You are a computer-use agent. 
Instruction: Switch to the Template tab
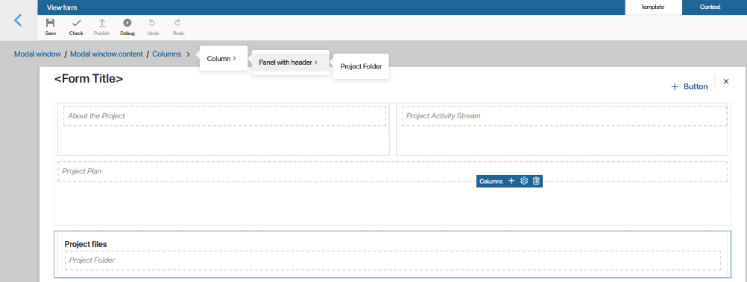click(x=652, y=7)
